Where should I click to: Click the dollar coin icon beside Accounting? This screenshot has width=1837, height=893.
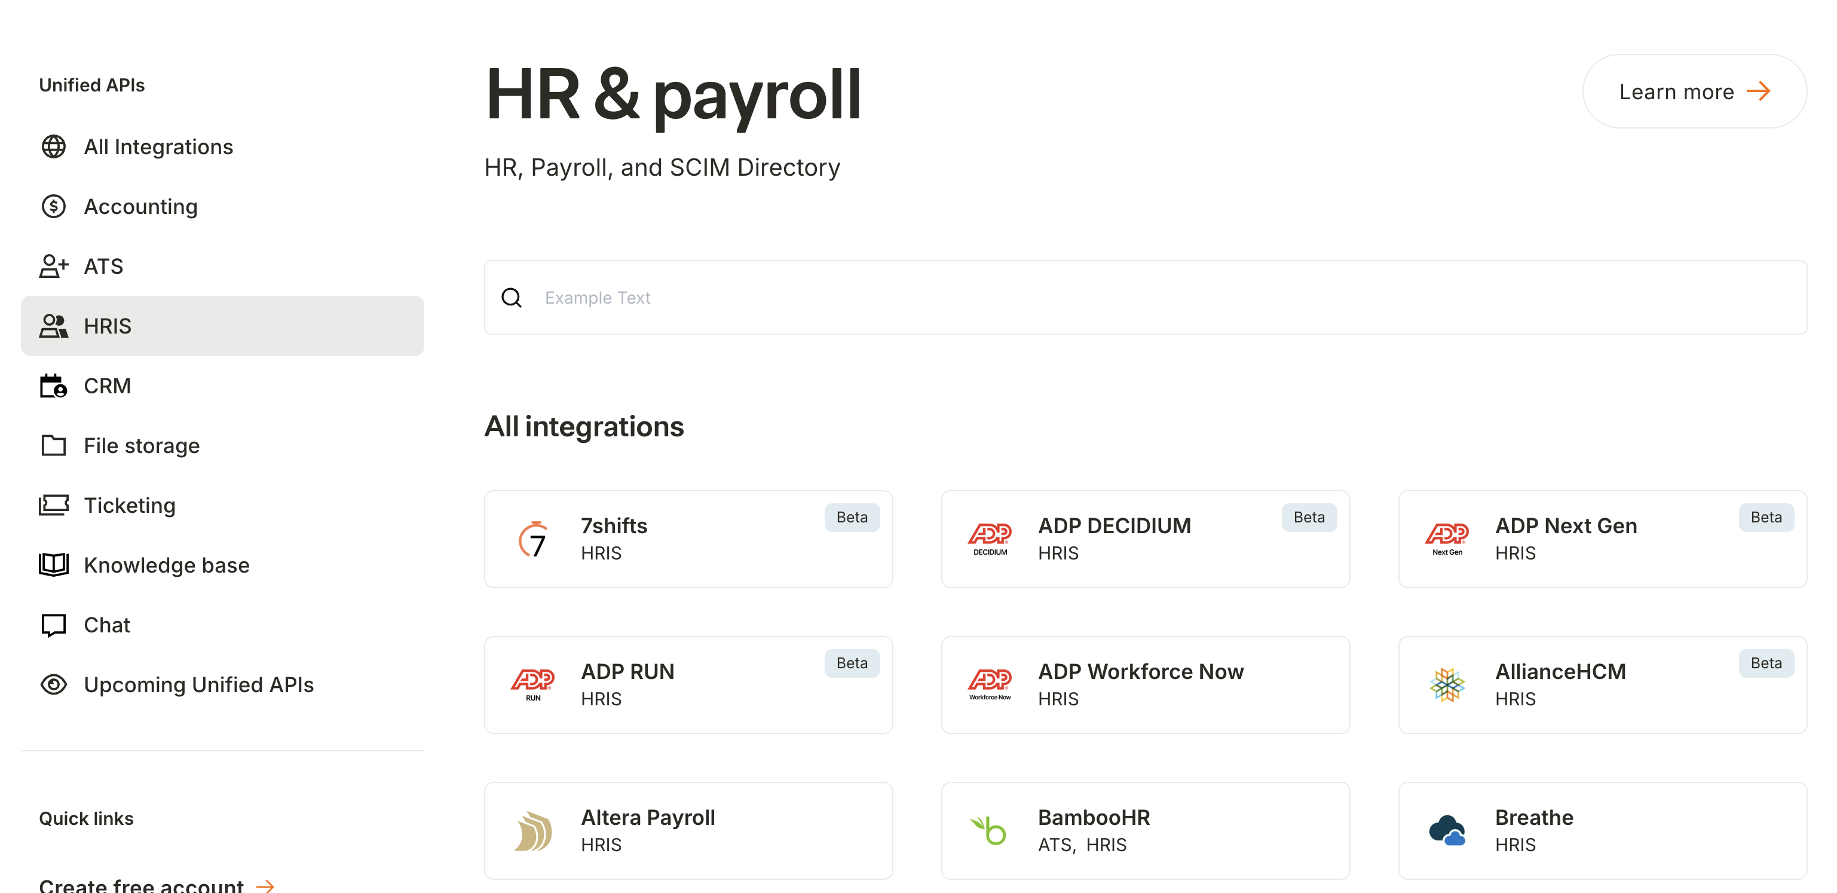pos(53,207)
